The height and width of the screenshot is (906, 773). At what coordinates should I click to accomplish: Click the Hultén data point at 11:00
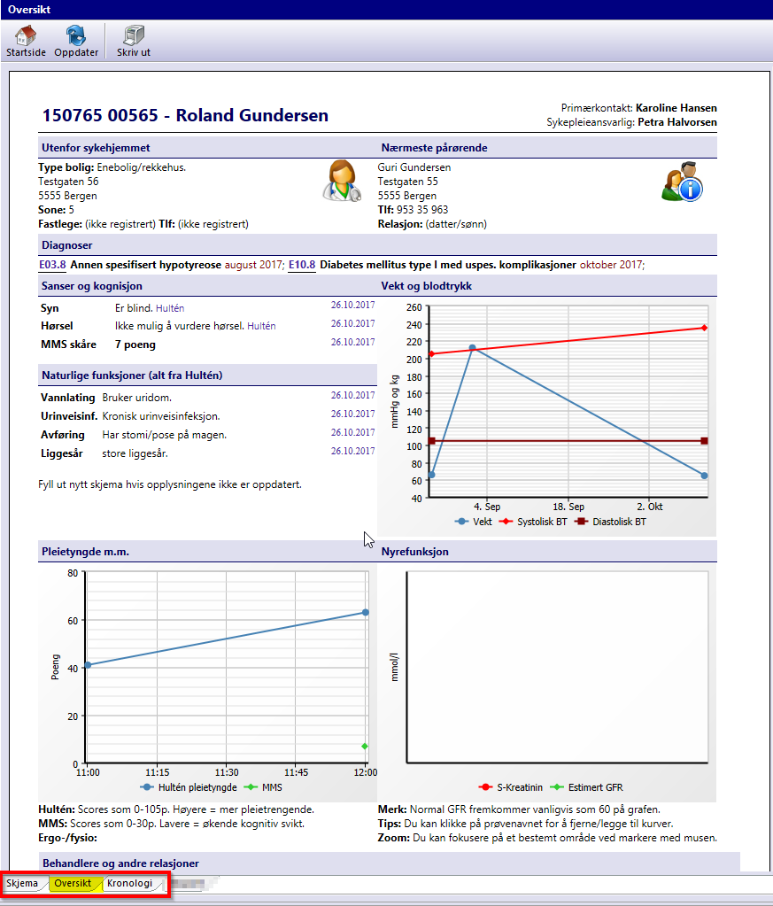point(88,665)
